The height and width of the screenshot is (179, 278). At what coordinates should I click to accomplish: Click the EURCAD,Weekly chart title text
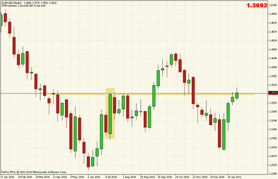(12, 3)
